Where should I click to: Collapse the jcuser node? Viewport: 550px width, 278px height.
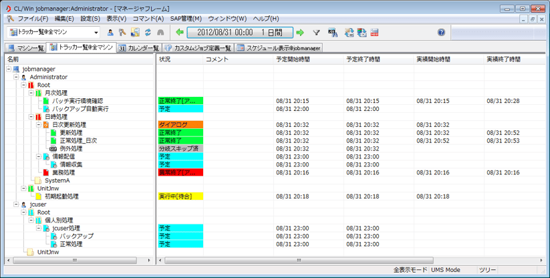click(x=16, y=204)
